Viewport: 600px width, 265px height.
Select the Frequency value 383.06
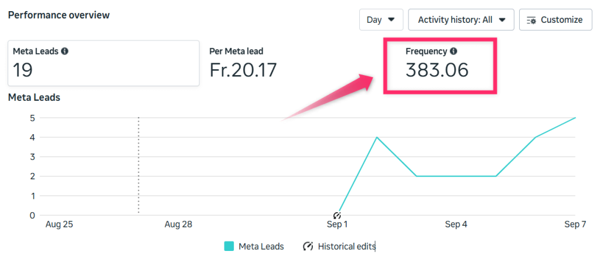point(437,70)
